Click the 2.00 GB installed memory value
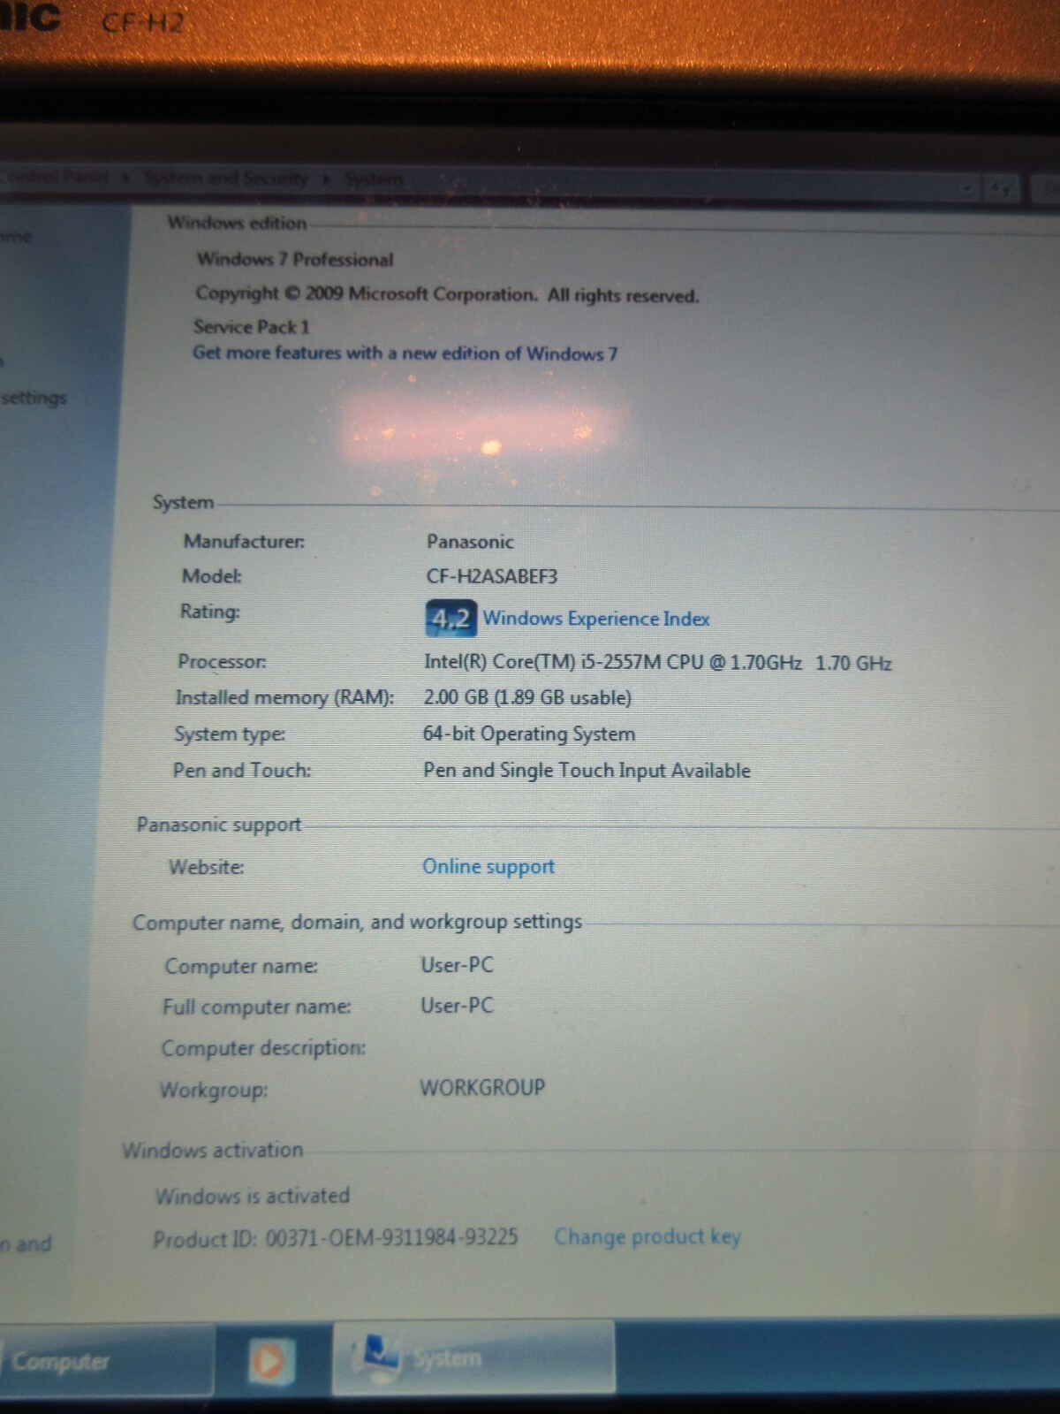 (527, 697)
